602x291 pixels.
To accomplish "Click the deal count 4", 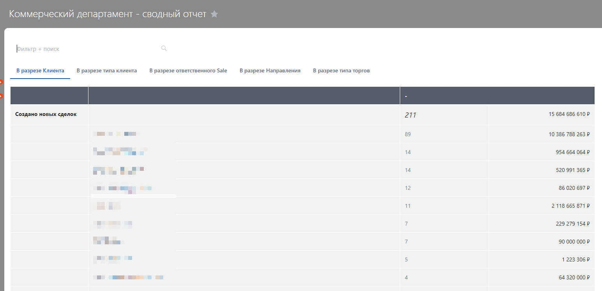I will click(406, 277).
